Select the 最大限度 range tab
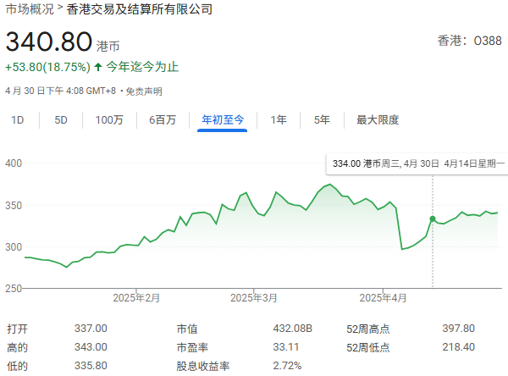Viewport: 508px width, 376px height. [x=378, y=120]
